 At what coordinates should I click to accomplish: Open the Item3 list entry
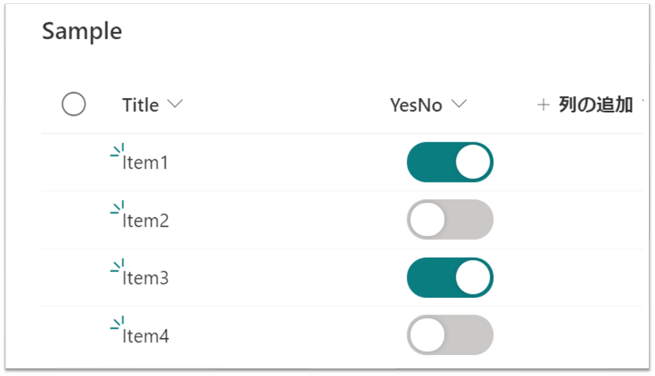[x=145, y=278]
